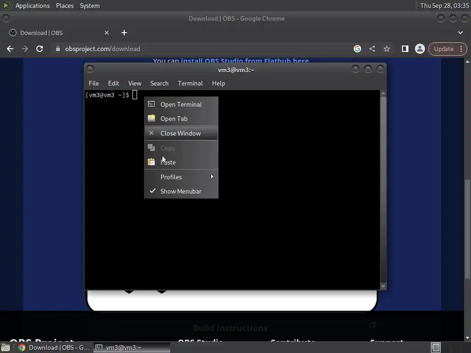Click Chrome page scroll-up arrow
Viewport: 471px width, 353px height.
[467, 62]
